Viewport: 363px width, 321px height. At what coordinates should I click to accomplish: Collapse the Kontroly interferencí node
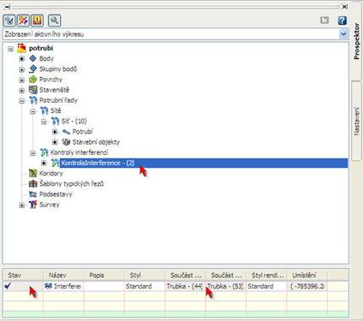coord(33,153)
